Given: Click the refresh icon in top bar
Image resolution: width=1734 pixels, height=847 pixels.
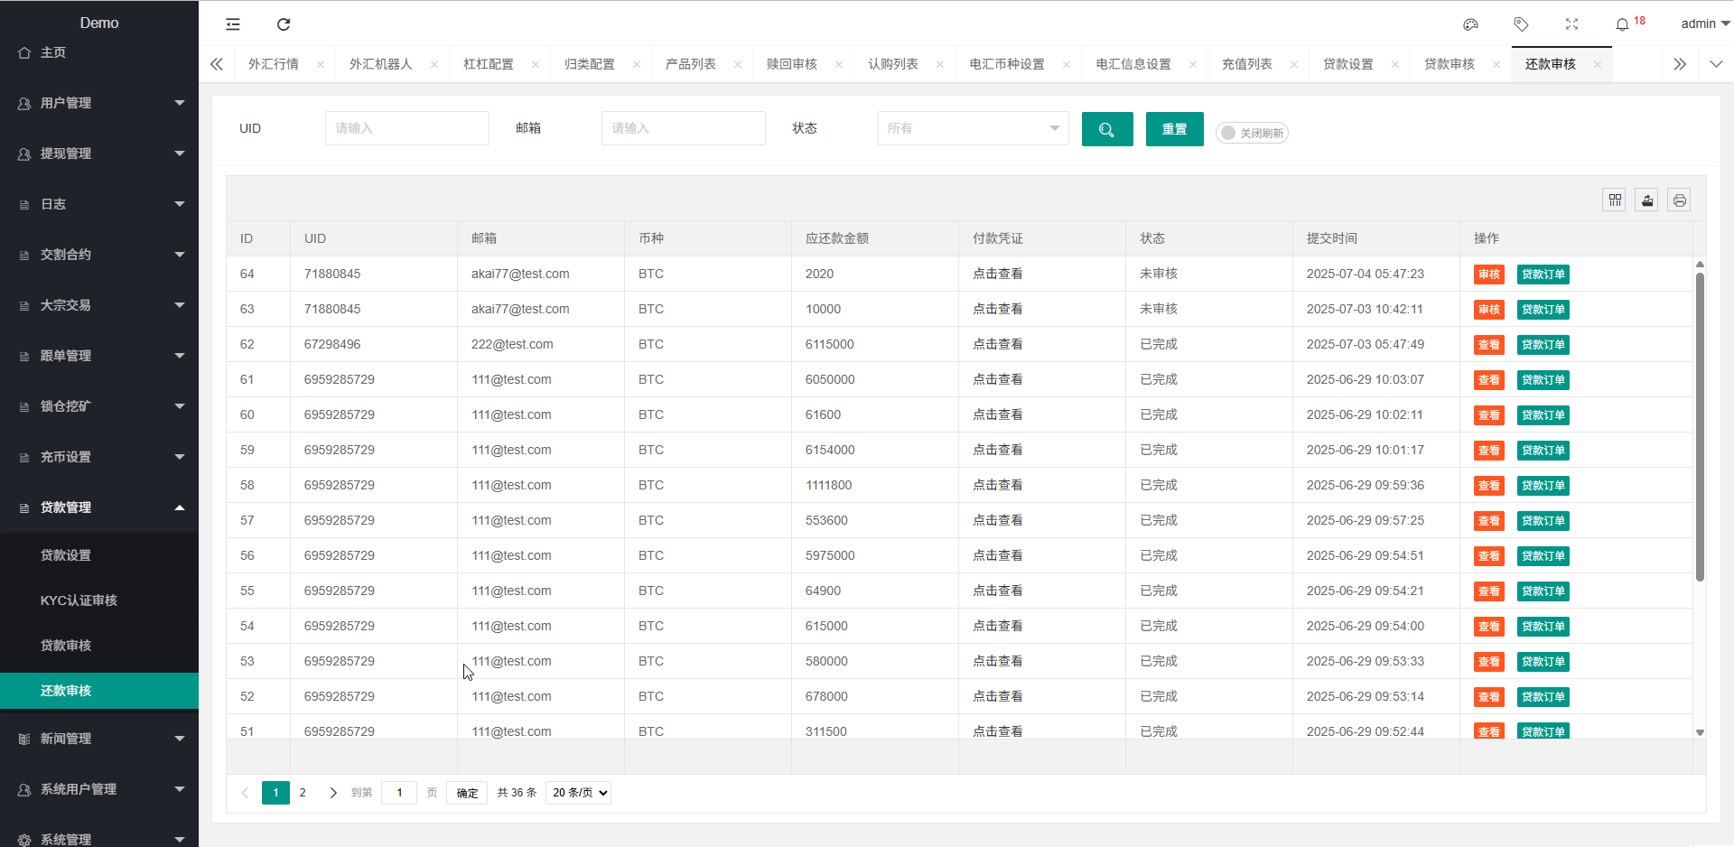Looking at the screenshot, I should tap(284, 24).
